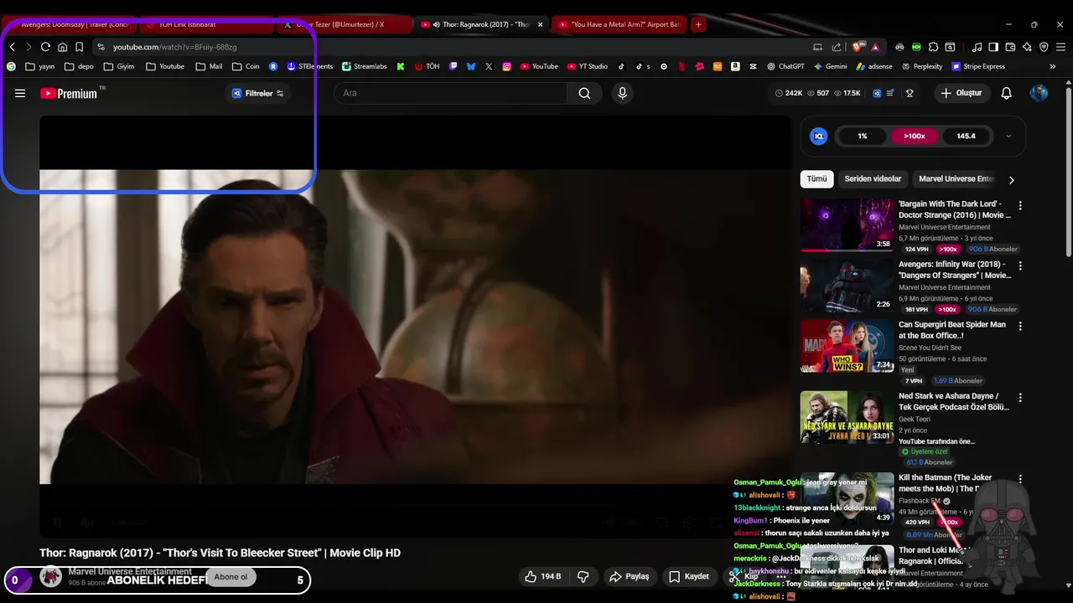Open the Google bookmark icon
1073x603 pixels.
tap(12, 66)
